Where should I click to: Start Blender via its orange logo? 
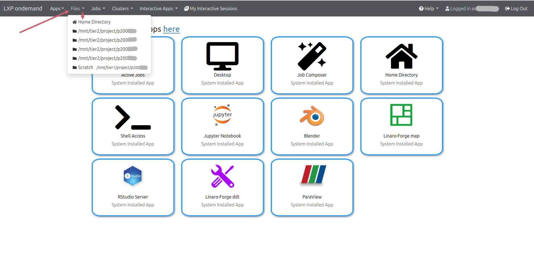pos(312,116)
